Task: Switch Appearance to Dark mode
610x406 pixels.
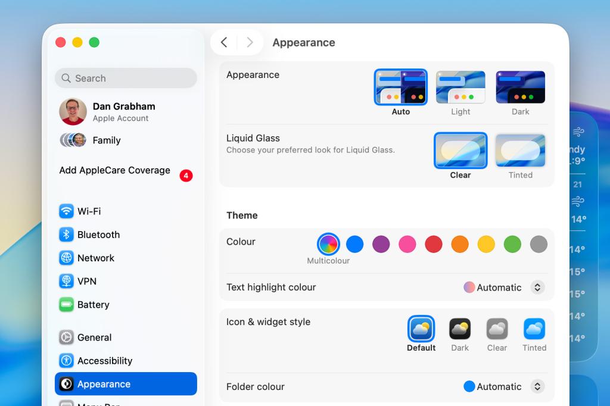Action: click(x=520, y=86)
